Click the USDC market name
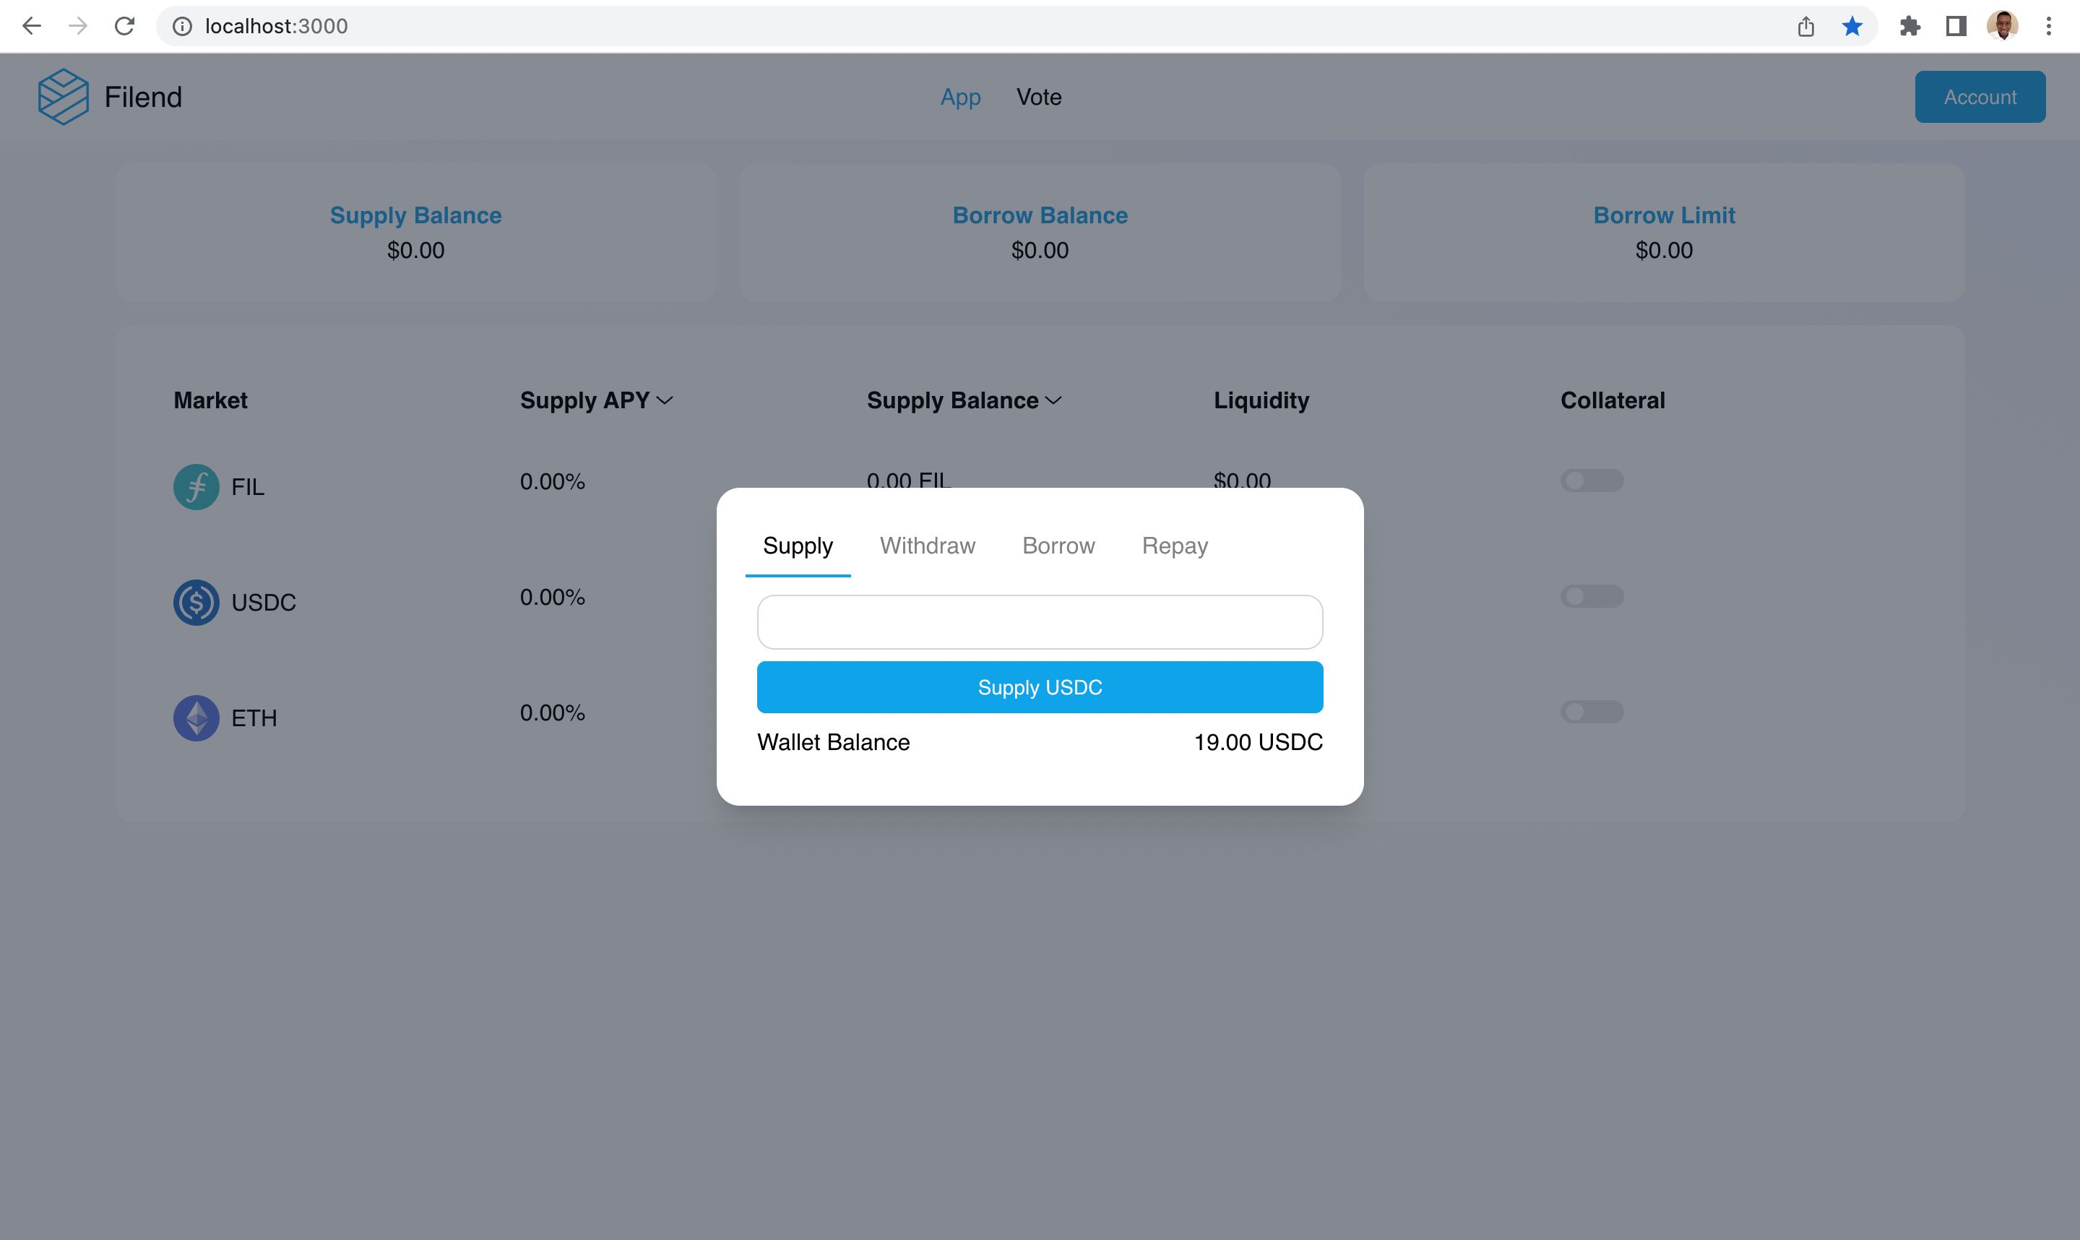 pyautogui.click(x=264, y=603)
